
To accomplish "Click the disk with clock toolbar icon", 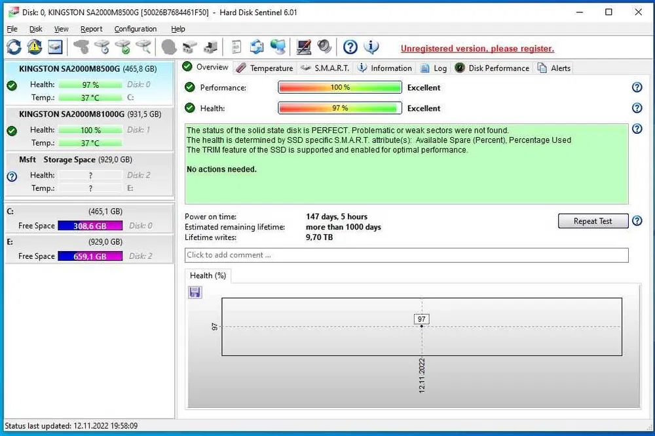I will click(x=102, y=47).
